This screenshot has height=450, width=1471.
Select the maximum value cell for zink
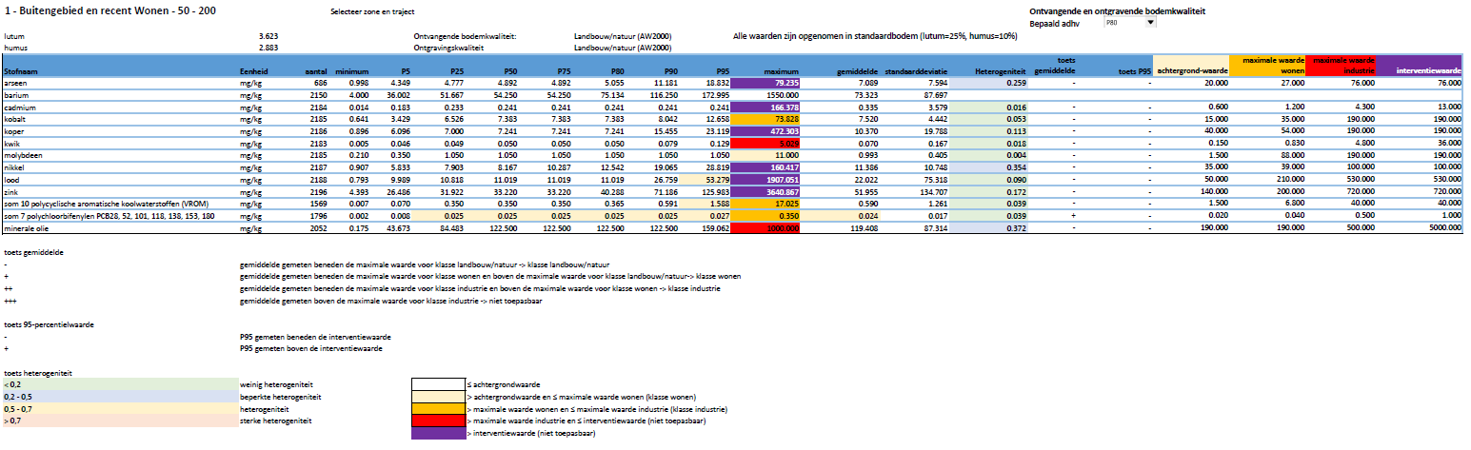click(779, 191)
